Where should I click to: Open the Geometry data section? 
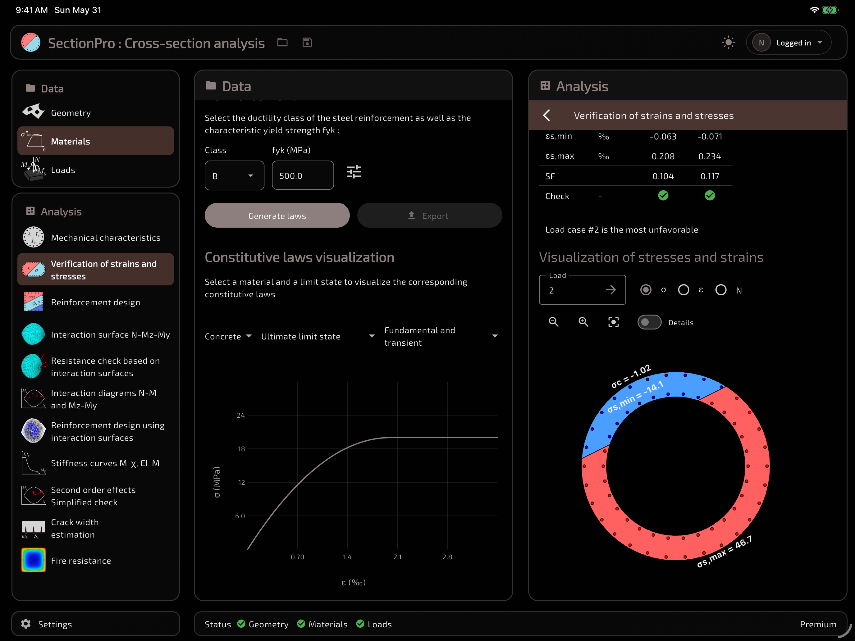pos(95,113)
